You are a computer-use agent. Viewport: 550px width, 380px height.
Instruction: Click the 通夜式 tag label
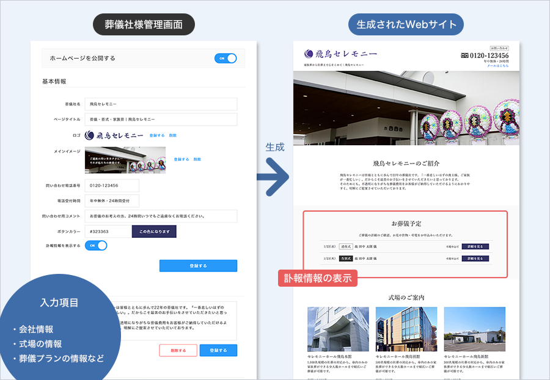(346, 246)
